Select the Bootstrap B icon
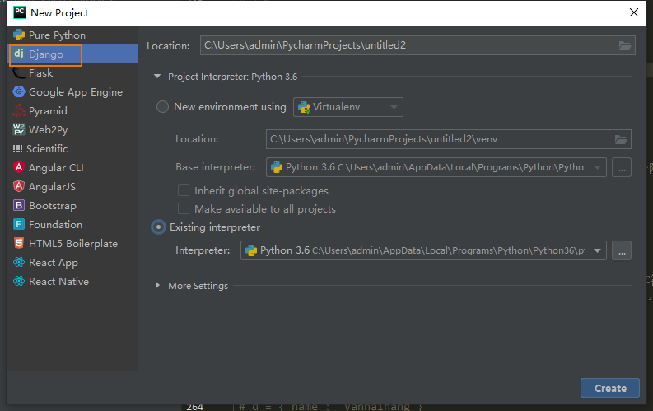Screen dimensions: 653x411 click(19, 205)
